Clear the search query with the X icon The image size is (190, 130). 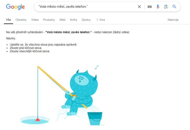point(139,7)
